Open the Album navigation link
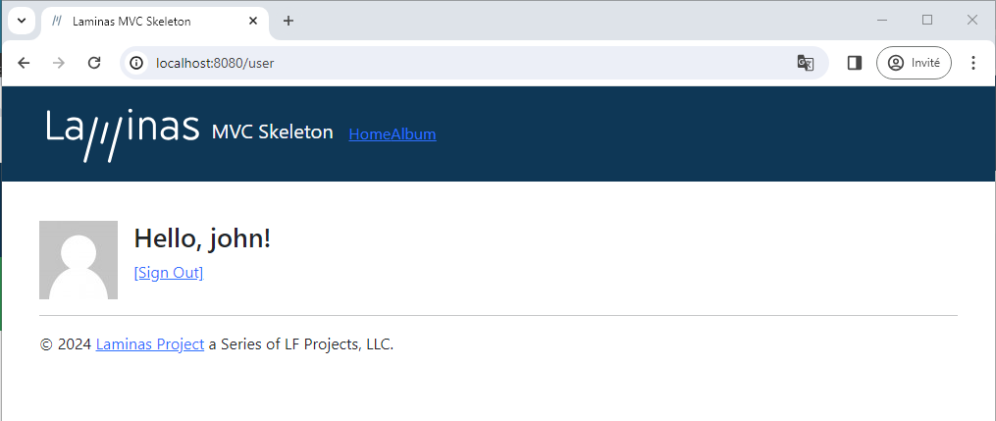 tap(414, 134)
